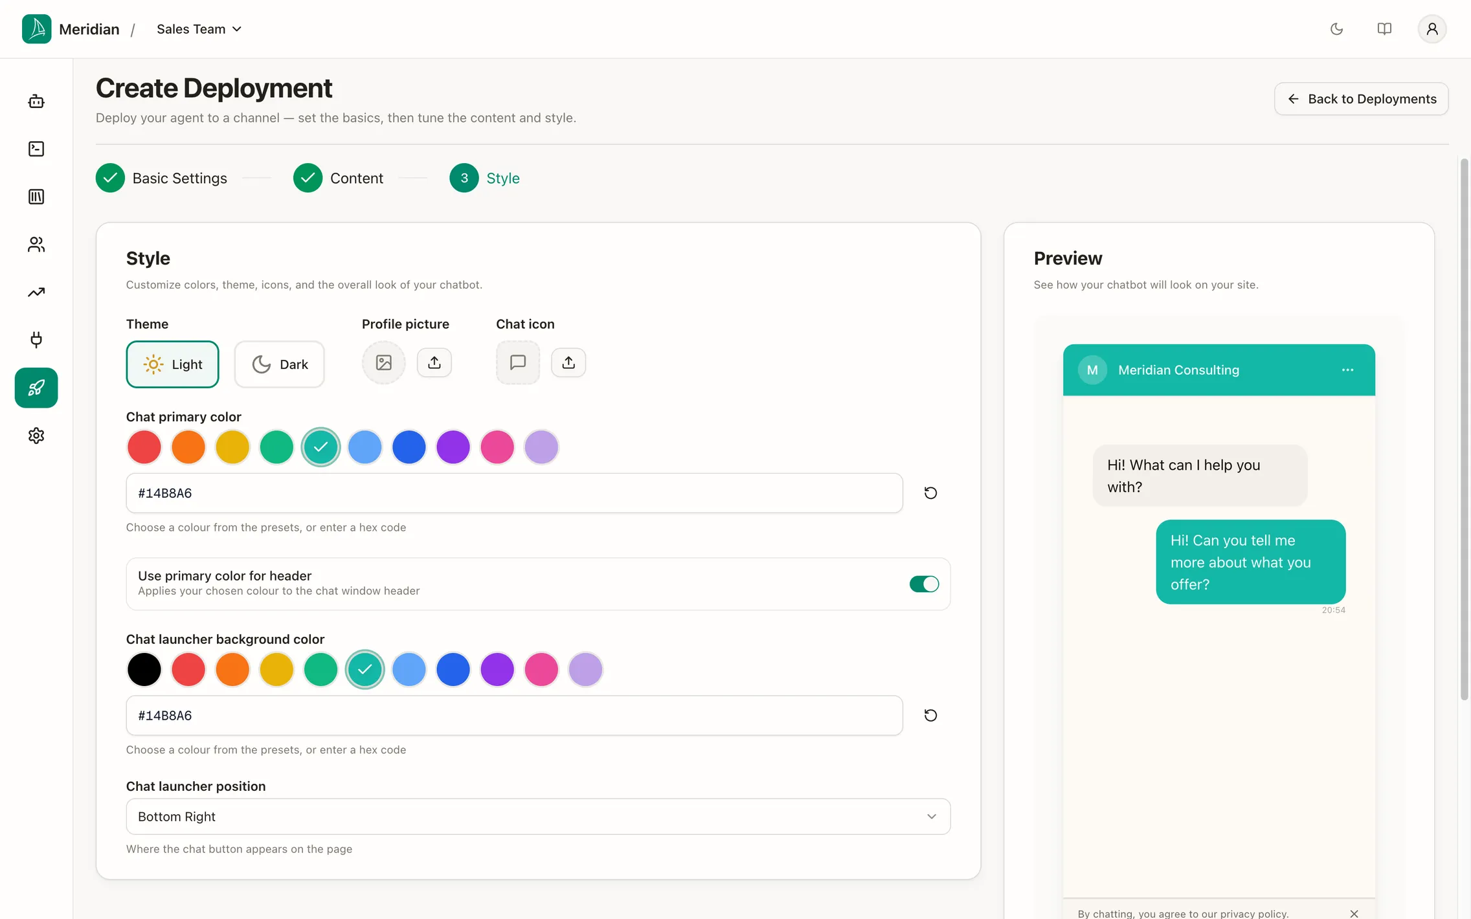1471x919 pixels.
Task: Pick lavender as chat primary color
Action: pos(541,447)
